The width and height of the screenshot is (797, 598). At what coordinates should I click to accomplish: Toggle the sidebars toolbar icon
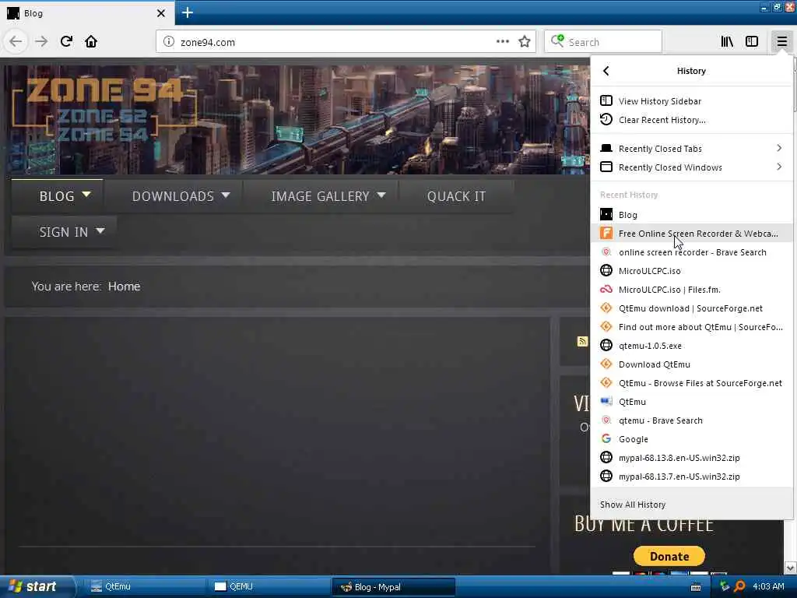(x=752, y=42)
